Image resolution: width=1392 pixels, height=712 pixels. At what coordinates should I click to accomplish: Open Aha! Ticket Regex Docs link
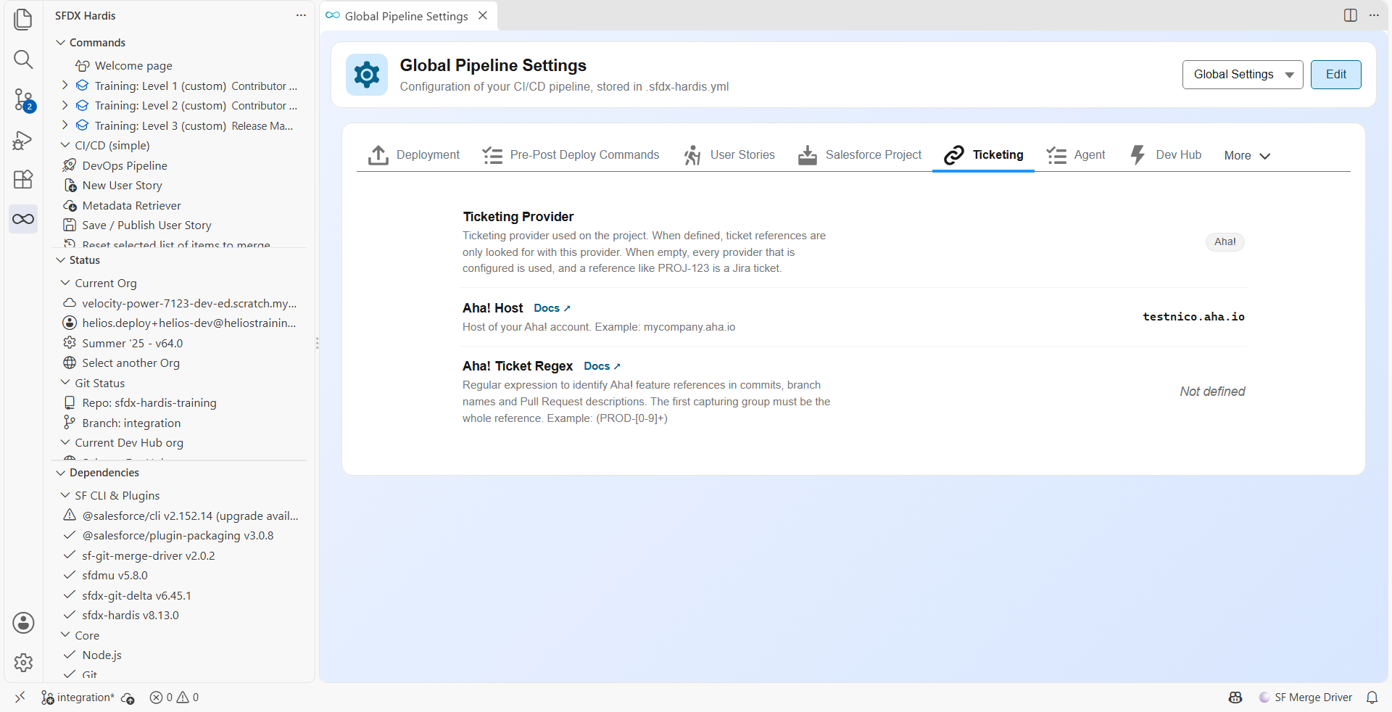coord(602,366)
